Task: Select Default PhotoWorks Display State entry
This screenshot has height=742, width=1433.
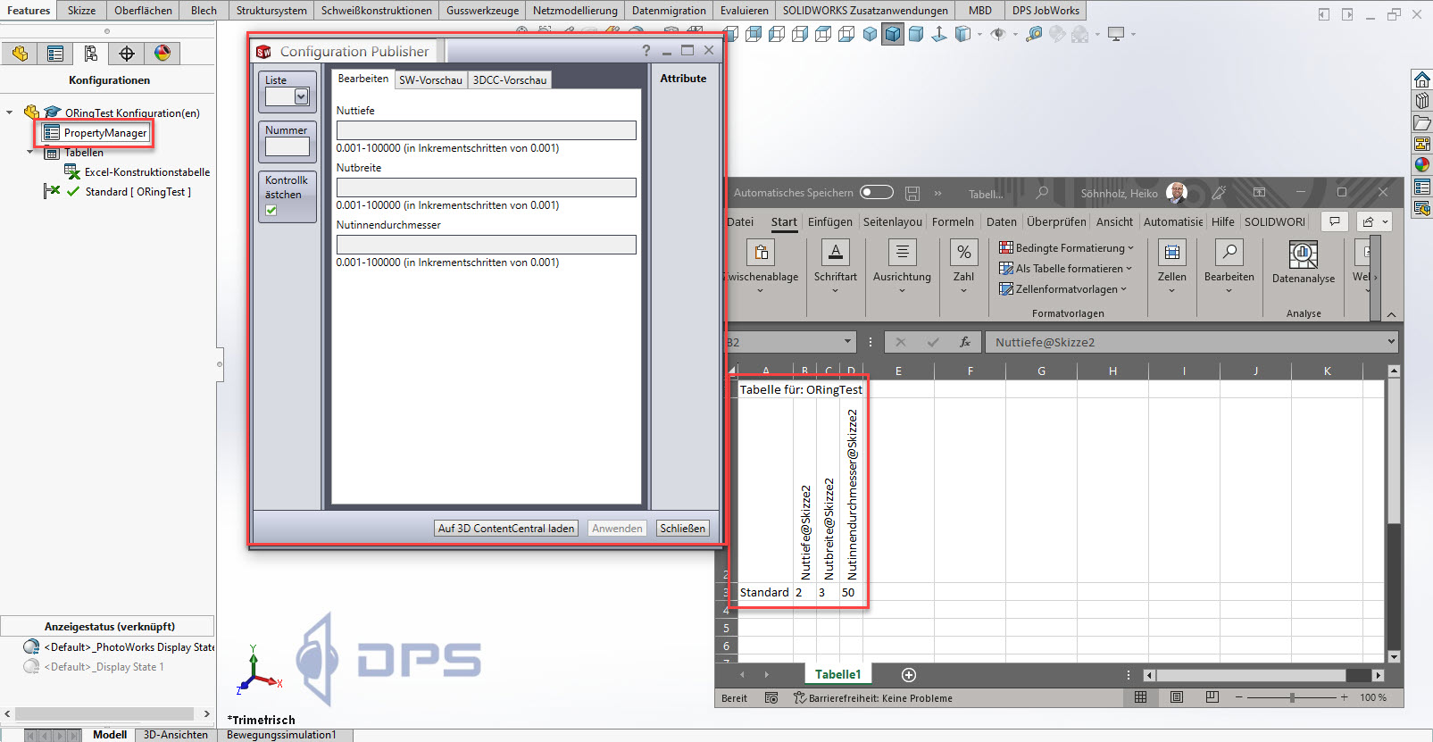Action: pos(118,647)
